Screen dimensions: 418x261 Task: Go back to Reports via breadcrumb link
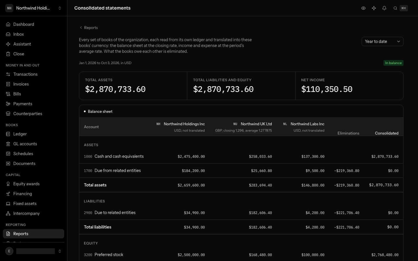click(x=89, y=28)
